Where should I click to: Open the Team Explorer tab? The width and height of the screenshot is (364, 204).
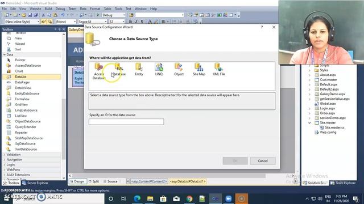[343, 183]
